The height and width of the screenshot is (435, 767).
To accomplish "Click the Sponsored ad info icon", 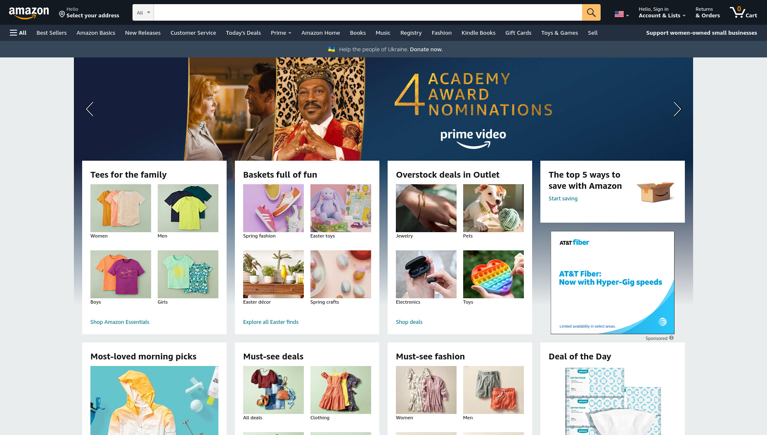I will click(x=671, y=338).
